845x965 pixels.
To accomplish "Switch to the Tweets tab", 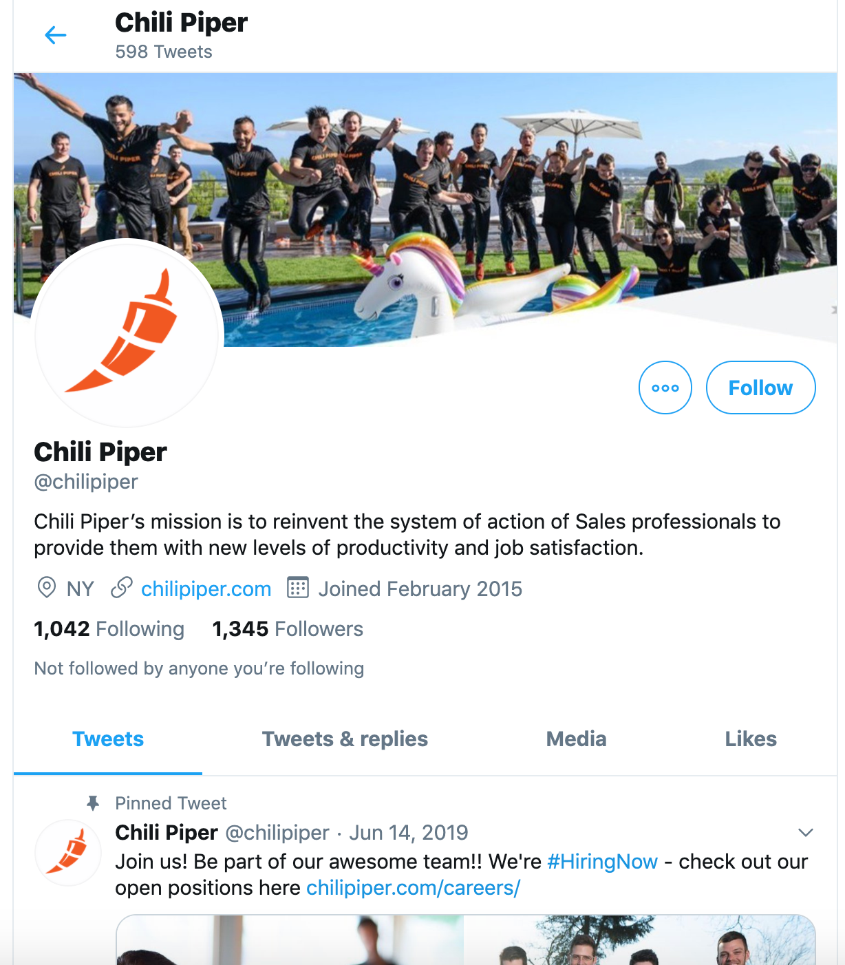I will pyautogui.click(x=108, y=739).
